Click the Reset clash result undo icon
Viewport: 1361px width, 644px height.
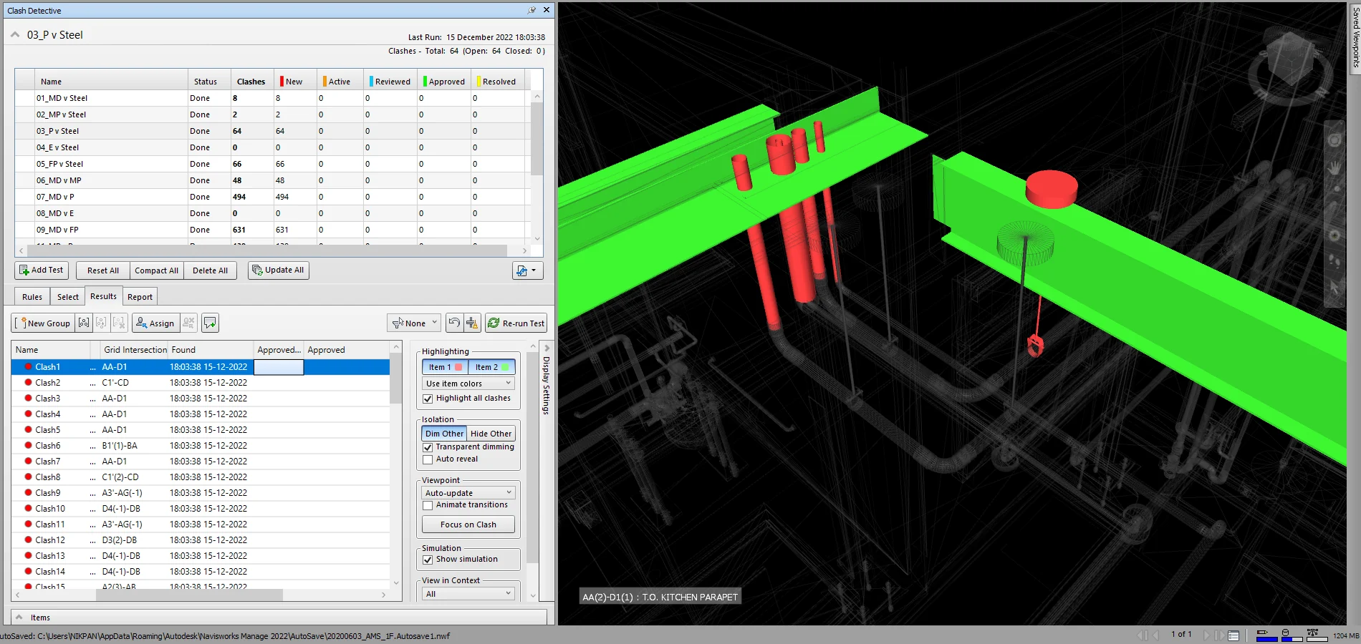click(454, 323)
